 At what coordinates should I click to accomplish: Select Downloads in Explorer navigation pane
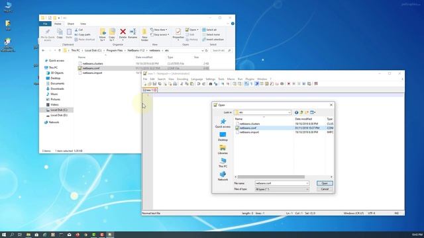point(57,89)
